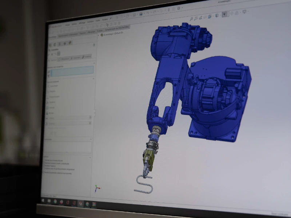Open SolidWorks from the Windows taskbar
Image resolution: width=291 pixels, height=218 pixels.
pyautogui.click(x=80, y=203)
